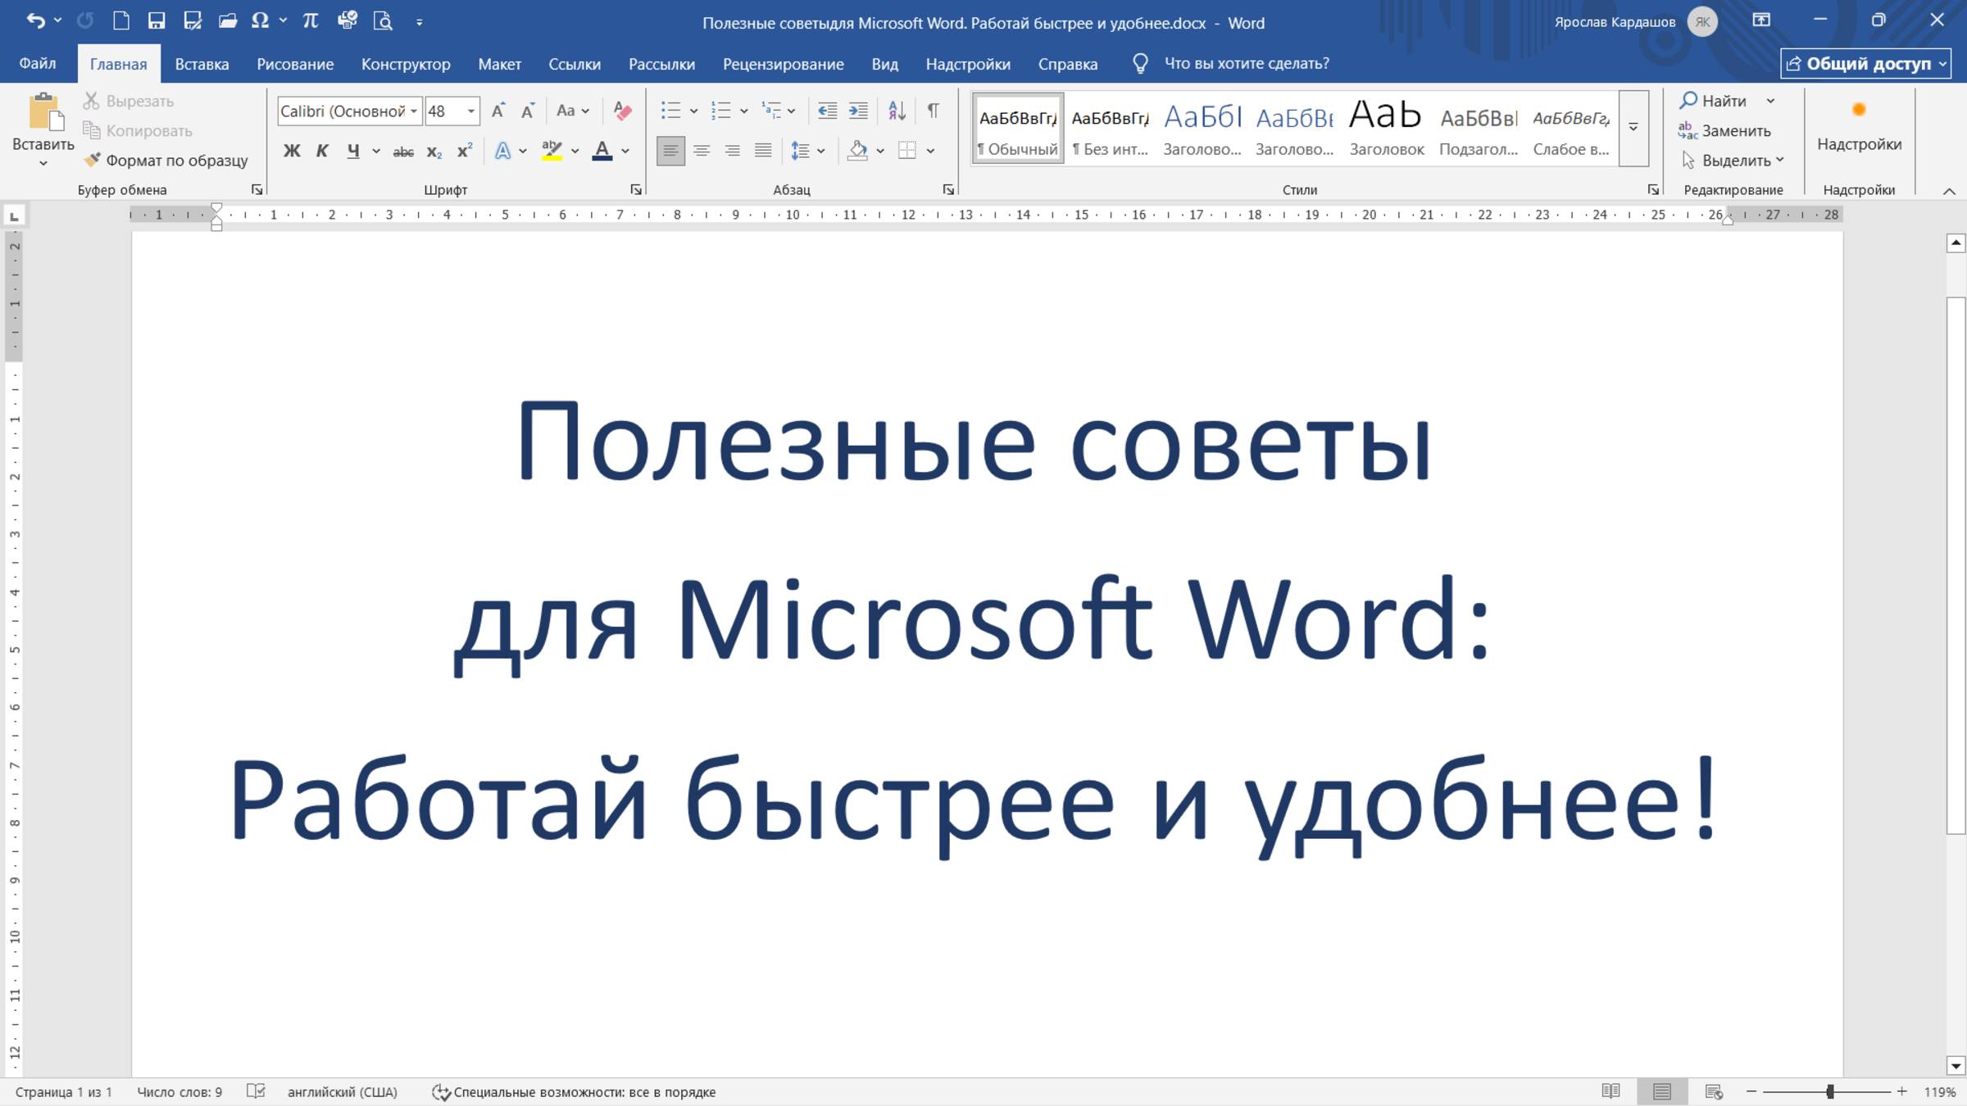Enable center paragraph alignment
This screenshot has width=1967, height=1106.
tap(702, 151)
